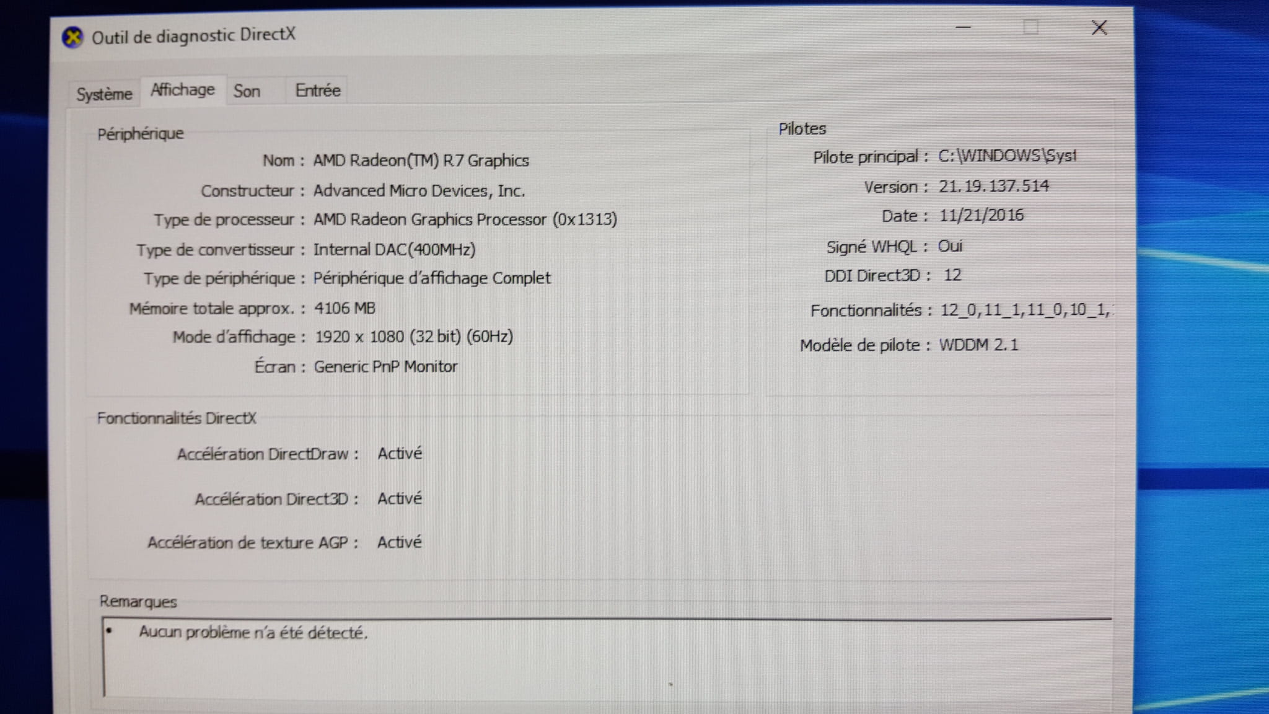Image resolution: width=1269 pixels, height=714 pixels.
Task: Click the 'WDDM 2.1' driver model
Action: [x=978, y=345]
